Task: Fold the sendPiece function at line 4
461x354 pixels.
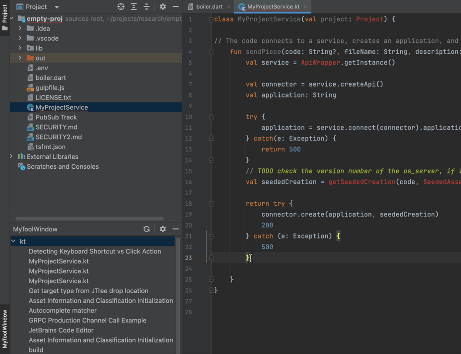Action: 211,52
